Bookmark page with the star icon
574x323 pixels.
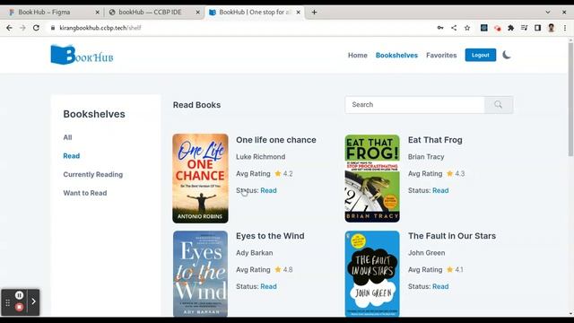(467, 28)
